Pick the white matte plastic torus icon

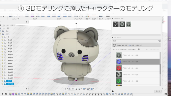[x=119, y=75]
